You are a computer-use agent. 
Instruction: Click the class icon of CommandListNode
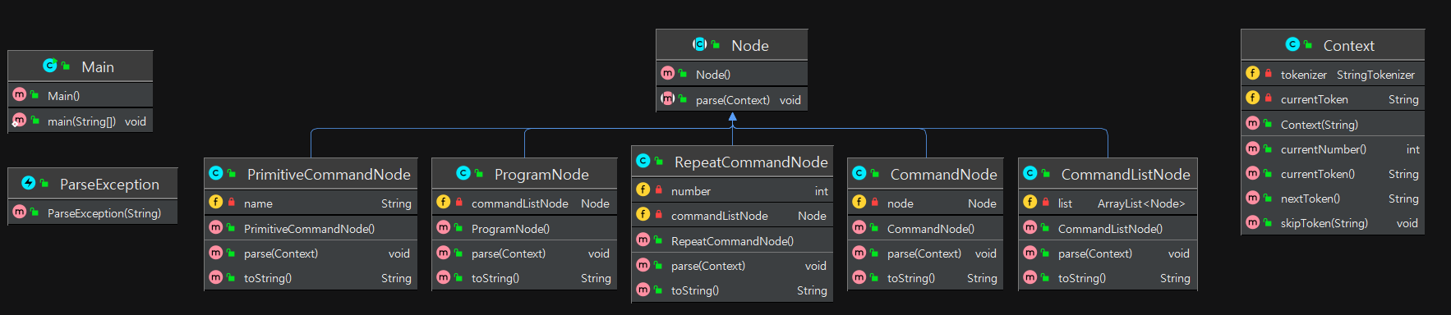click(x=1030, y=173)
